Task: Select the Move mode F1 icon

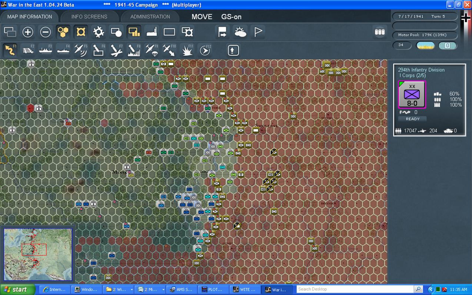Action: (10, 50)
